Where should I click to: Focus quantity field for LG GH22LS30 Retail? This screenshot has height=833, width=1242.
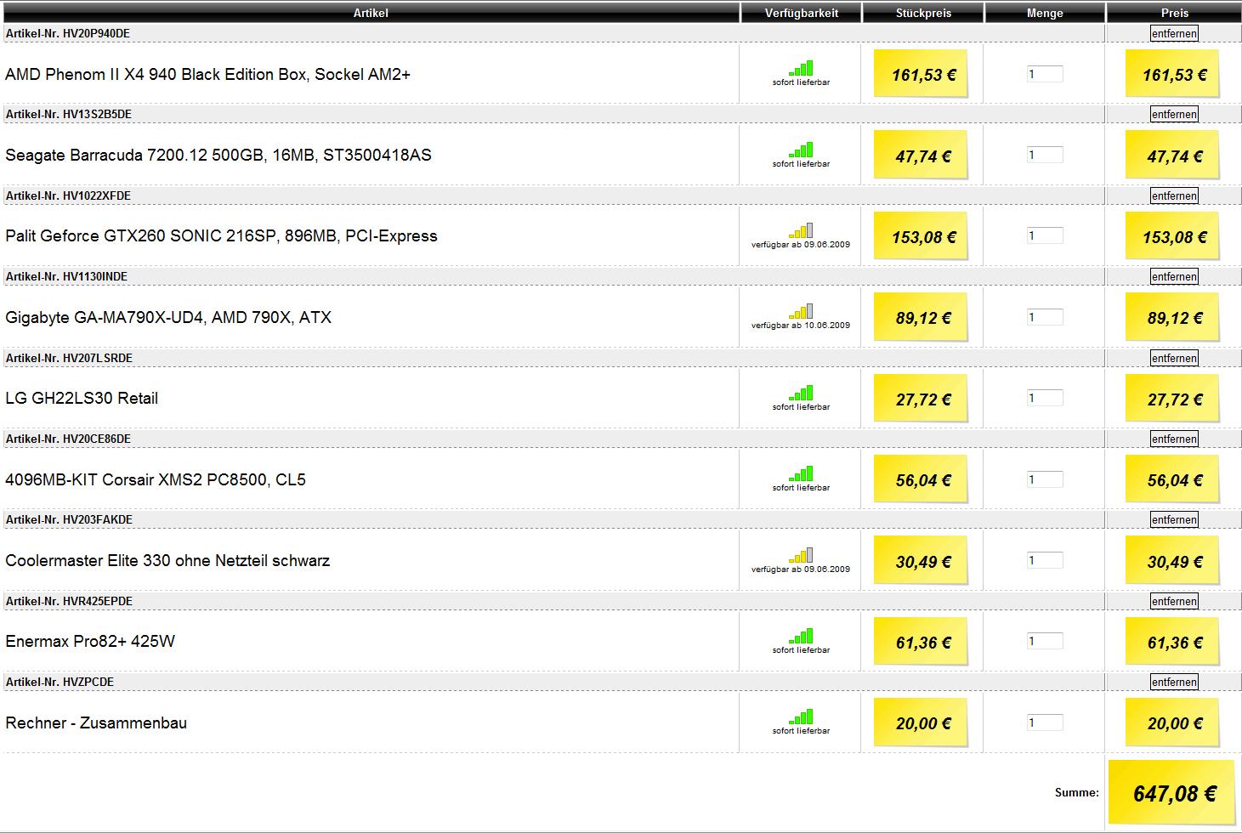coord(1045,398)
